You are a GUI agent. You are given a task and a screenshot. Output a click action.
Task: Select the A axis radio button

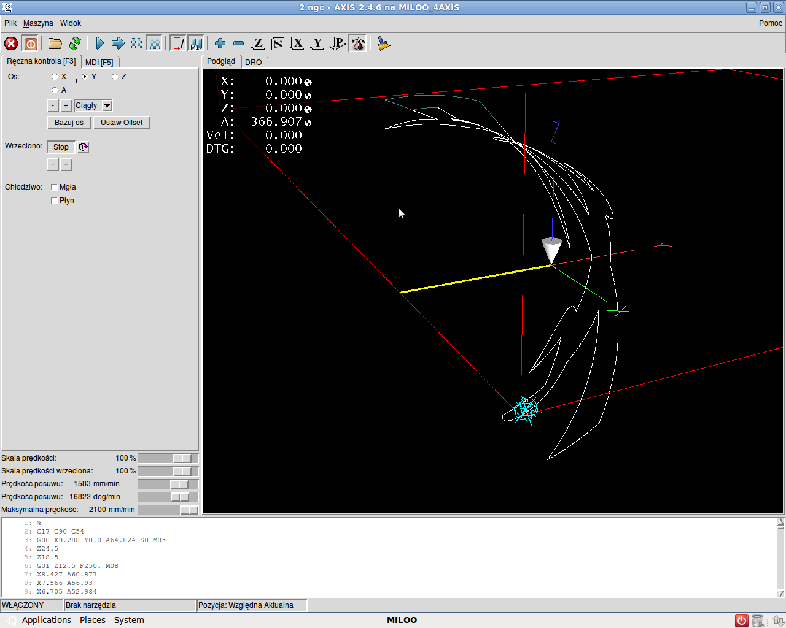[55, 90]
